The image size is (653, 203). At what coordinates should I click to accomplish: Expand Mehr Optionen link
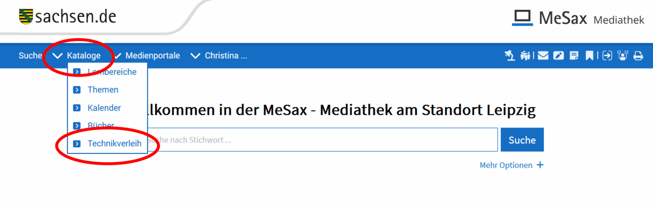pyautogui.click(x=512, y=165)
